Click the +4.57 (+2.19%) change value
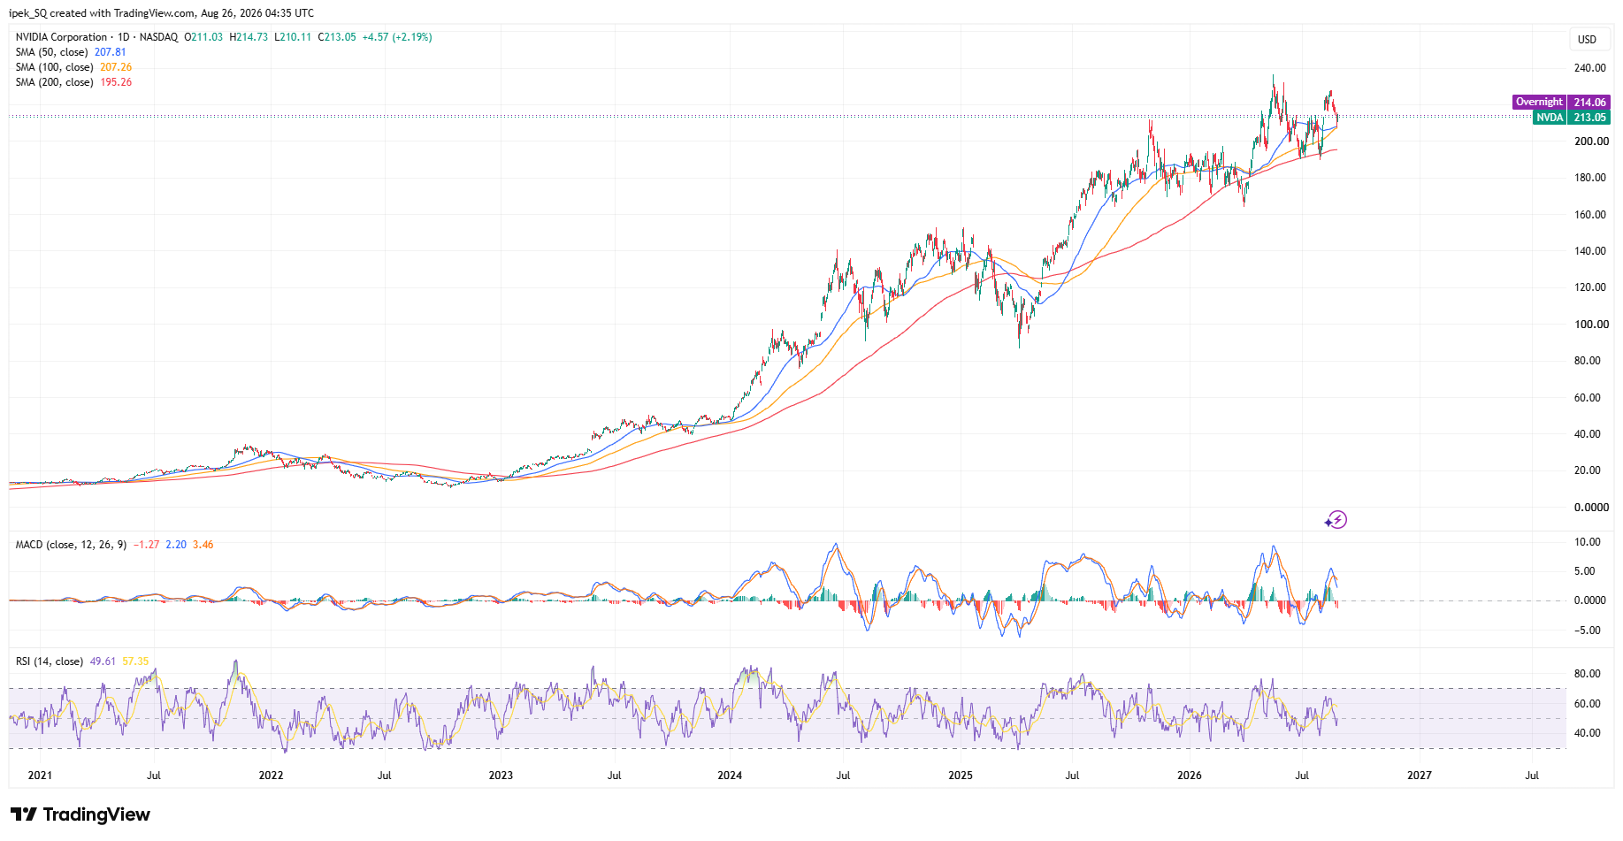 [397, 37]
